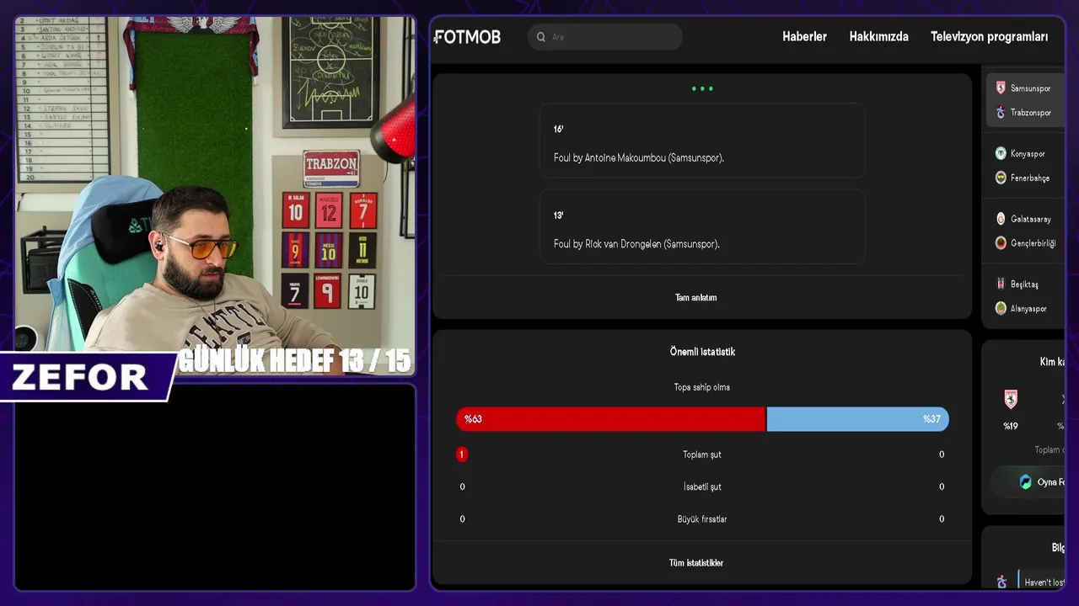The height and width of the screenshot is (606, 1079).
Task: Open Tüm istatistikler full stats
Action: click(695, 563)
